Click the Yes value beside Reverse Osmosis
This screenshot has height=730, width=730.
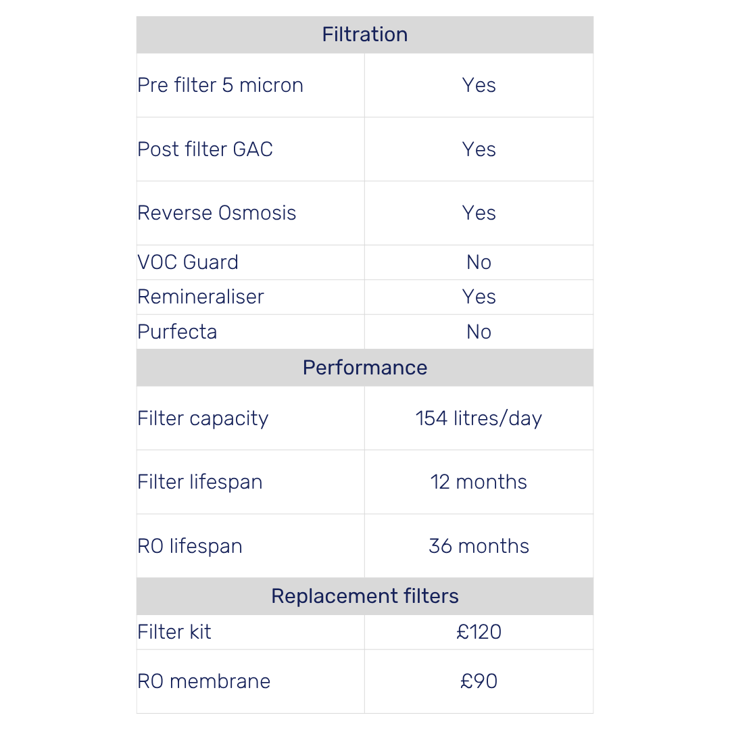[479, 213]
